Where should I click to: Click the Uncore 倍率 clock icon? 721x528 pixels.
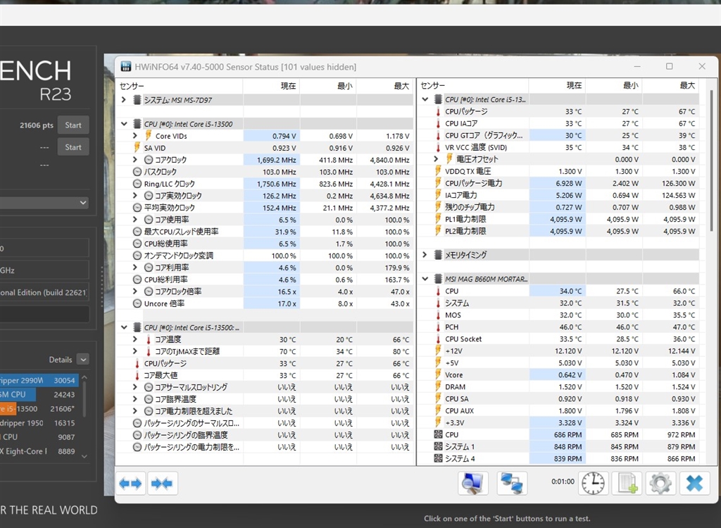click(x=137, y=303)
